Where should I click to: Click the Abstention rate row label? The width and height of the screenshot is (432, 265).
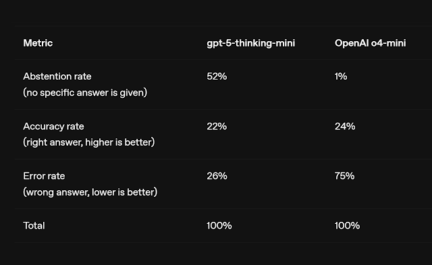57,76
